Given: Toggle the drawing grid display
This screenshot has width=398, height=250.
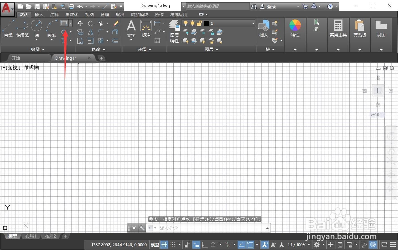Looking at the screenshot, I should (164, 245).
